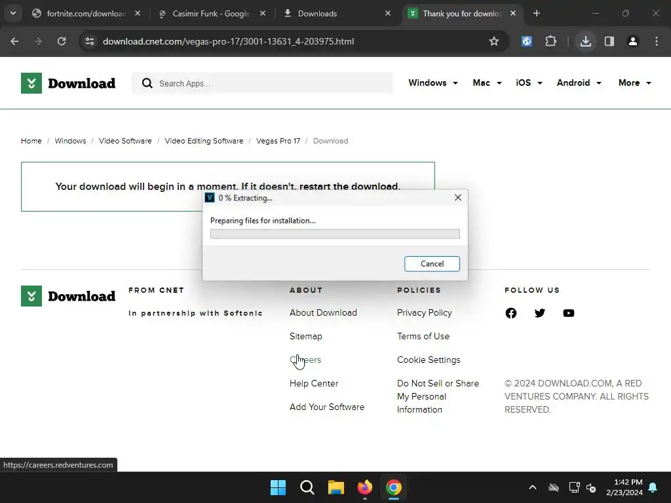
Task: Open the tab search chevron
Action: click(13, 13)
